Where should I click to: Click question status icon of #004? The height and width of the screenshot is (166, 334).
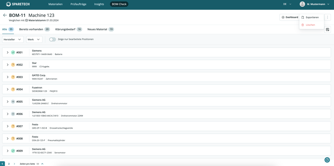coord(13,89)
